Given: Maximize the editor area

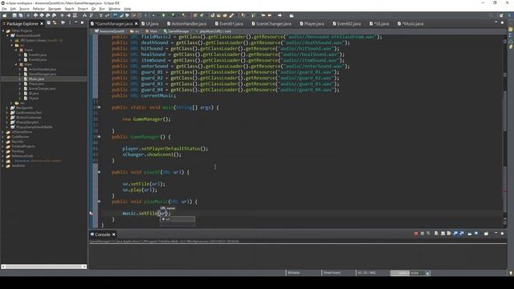Looking at the screenshot, I should click(x=502, y=23).
